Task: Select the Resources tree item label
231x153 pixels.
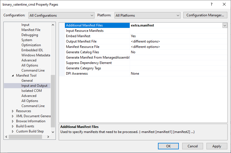Action: 24,111
